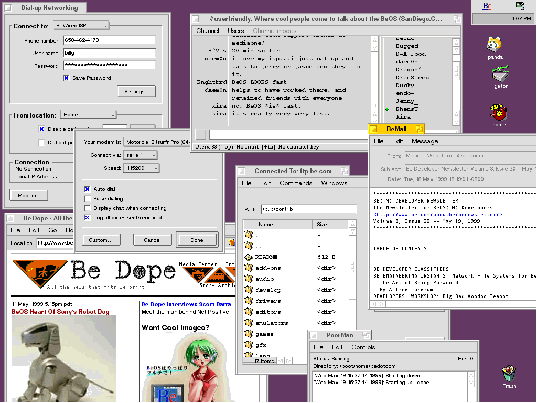
Task: Click the Path field showing /pub/contrib
Action: [308, 209]
